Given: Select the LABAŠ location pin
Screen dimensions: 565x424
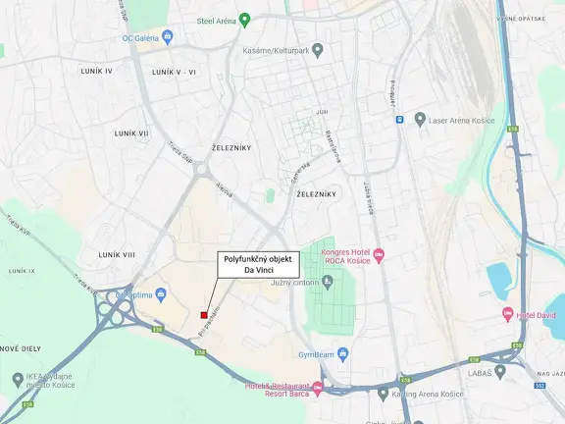Looking at the screenshot, I should (500, 372).
